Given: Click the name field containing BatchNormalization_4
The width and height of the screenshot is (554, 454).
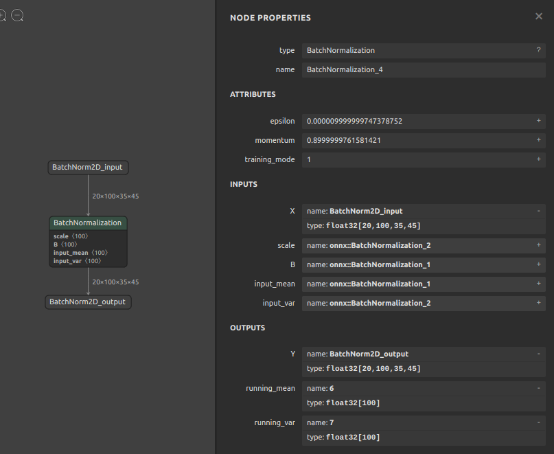Looking at the screenshot, I should (x=424, y=69).
